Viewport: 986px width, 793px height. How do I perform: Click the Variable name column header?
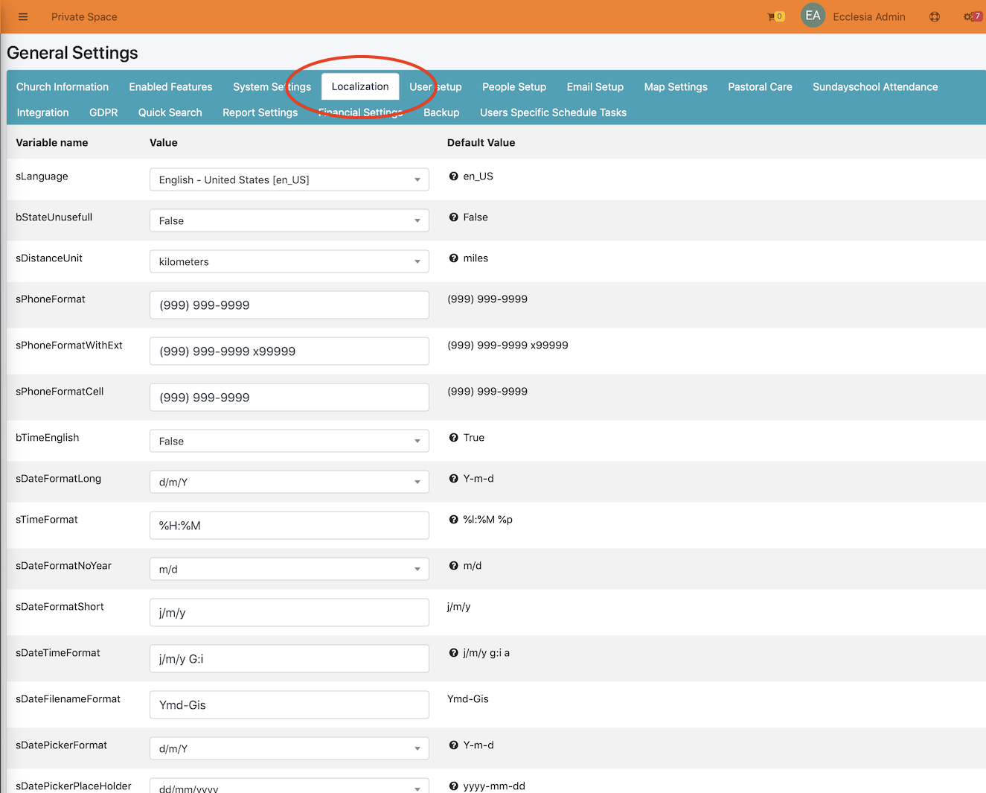click(x=52, y=142)
